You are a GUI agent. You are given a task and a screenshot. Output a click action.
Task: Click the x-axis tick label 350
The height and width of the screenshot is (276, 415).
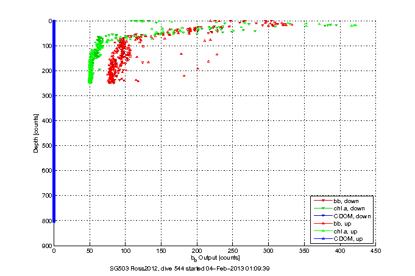[304, 251]
